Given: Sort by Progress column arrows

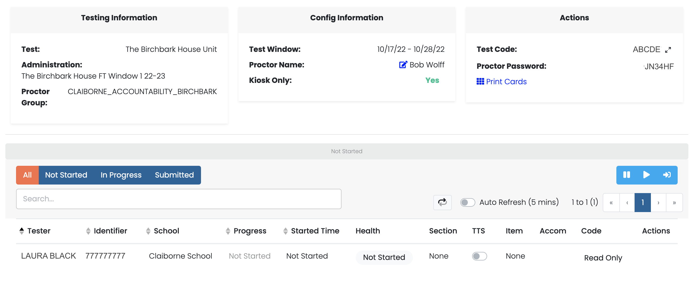Looking at the screenshot, I should click(228, 231).
